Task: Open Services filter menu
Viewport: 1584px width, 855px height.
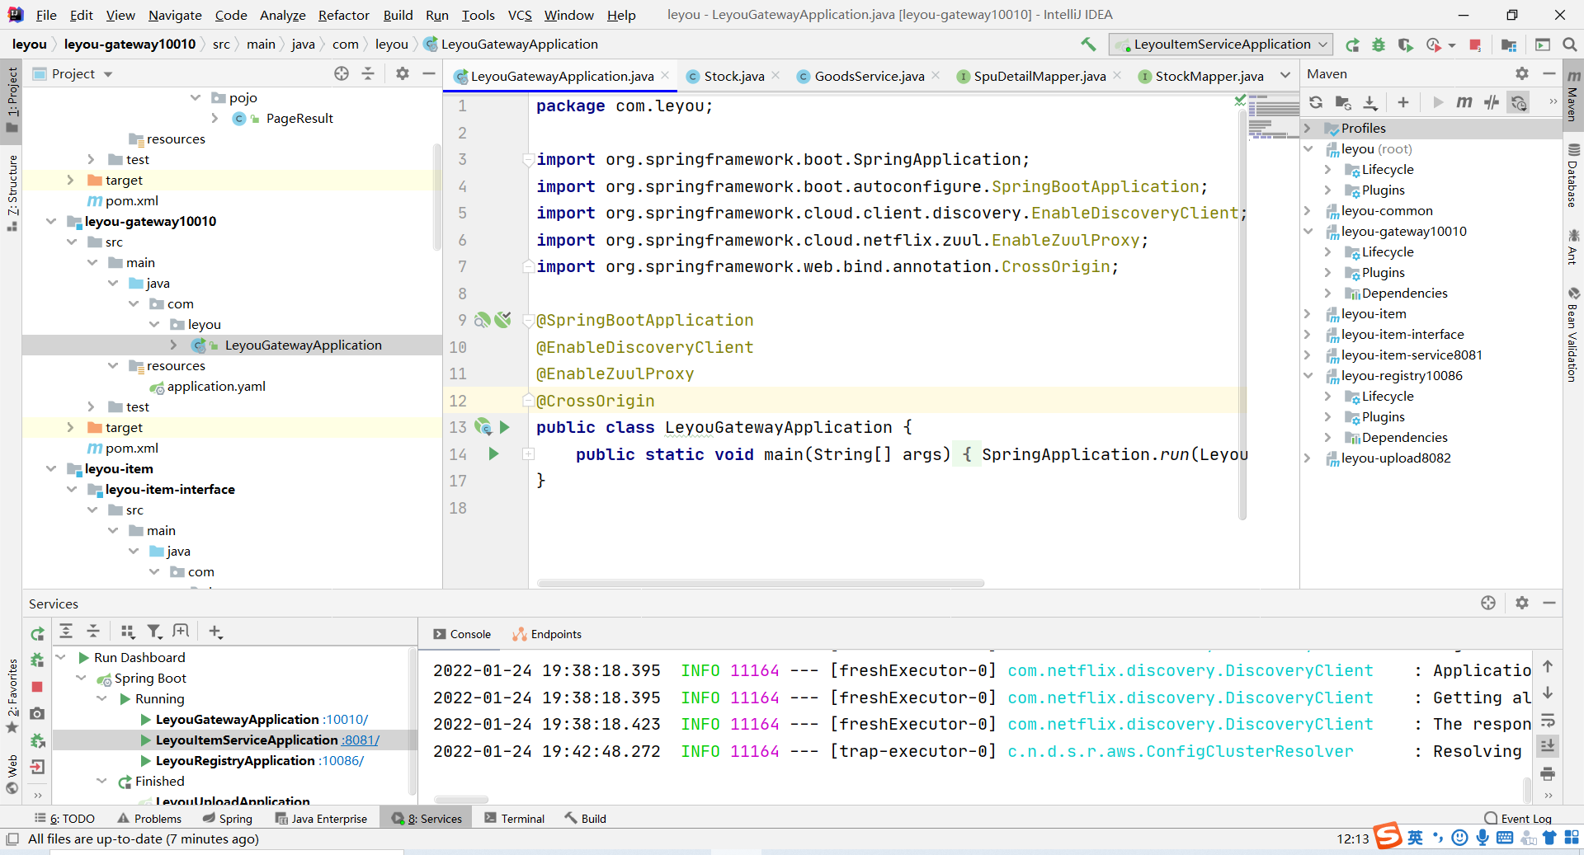Action: point(154,632)
